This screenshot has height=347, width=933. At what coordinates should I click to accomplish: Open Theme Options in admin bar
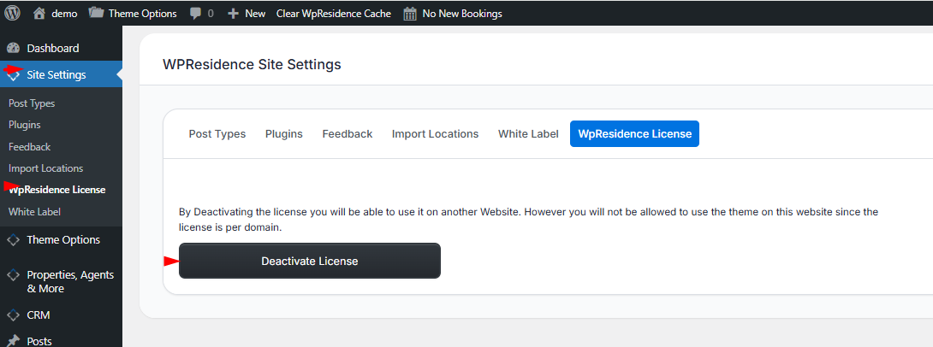click(133, 14)
